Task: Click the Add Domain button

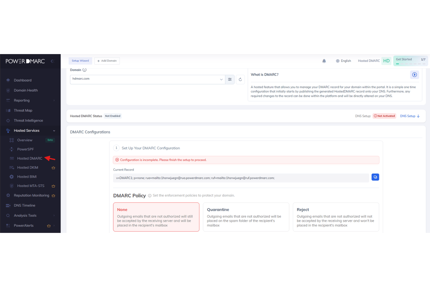Action: pyautogui.click(x=107, y=61)
